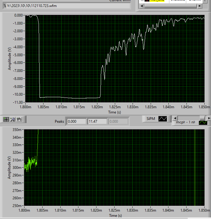Click the green vertical cursor line in lower graph
211x219 pixels.
point(195,168)
